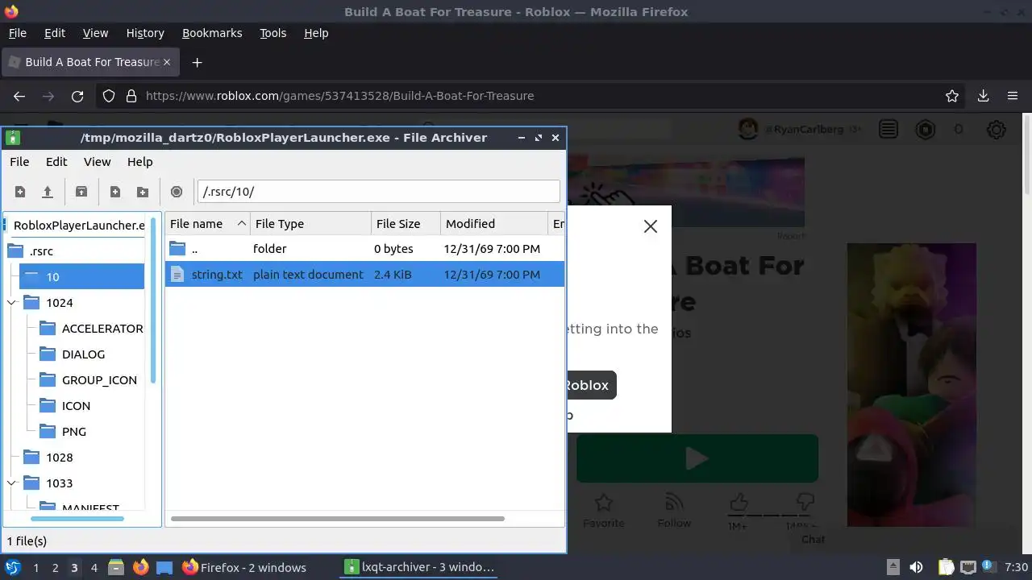The image size is (1032, 580).
Task: Click the Follow icon on Roblox page
Action: pos(674,503)
